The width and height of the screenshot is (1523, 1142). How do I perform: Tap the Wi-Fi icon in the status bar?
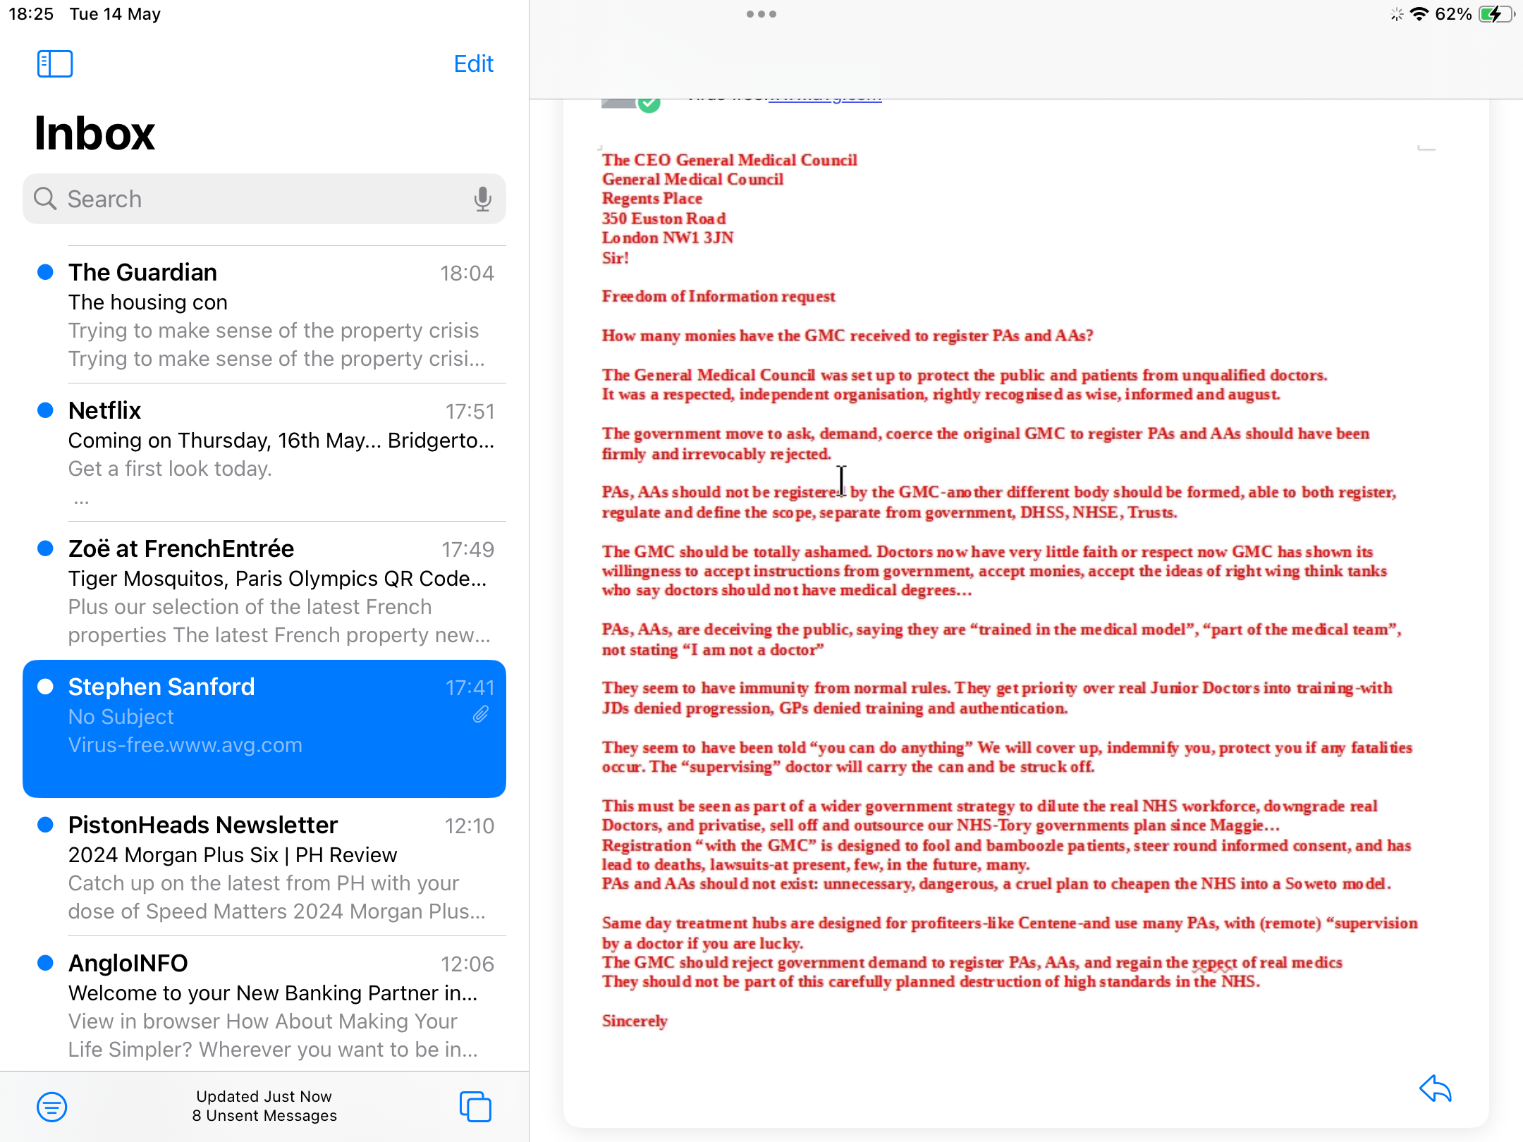(1419, 14)
